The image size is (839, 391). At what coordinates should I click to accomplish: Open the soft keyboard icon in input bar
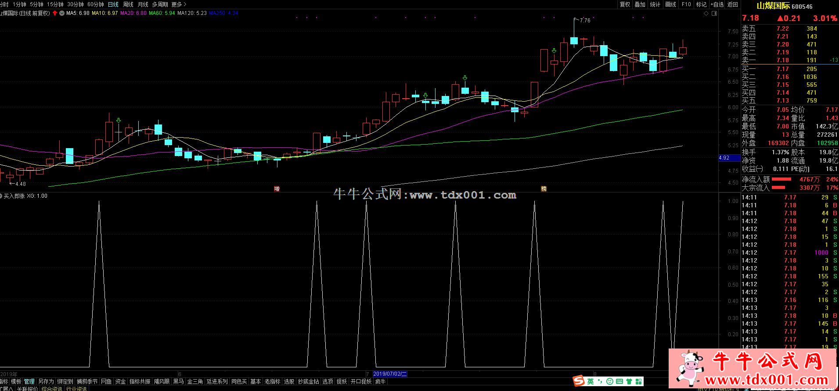619,381
